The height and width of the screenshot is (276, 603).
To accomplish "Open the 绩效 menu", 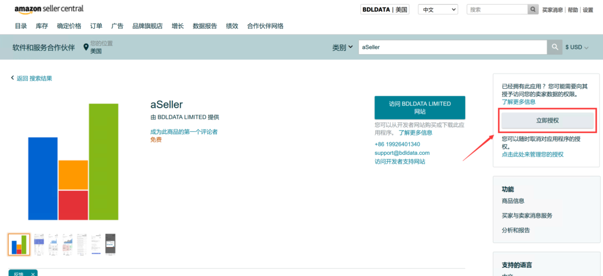I will pyautogui.click(x=232, y=26).
